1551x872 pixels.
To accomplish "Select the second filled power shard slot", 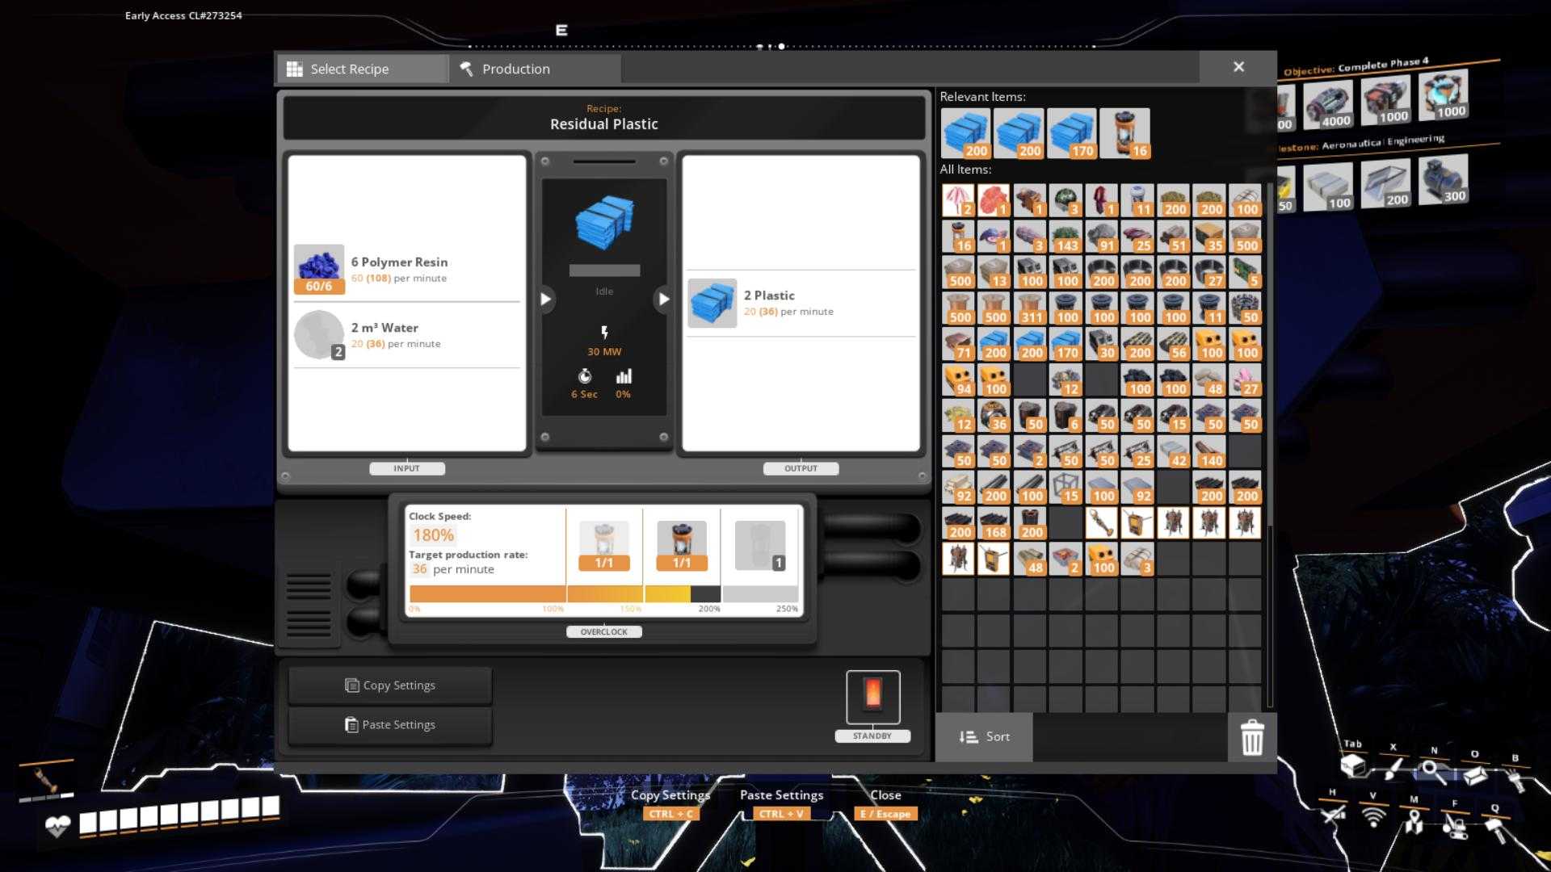I will pyautogui.click(x=682, y=546).
